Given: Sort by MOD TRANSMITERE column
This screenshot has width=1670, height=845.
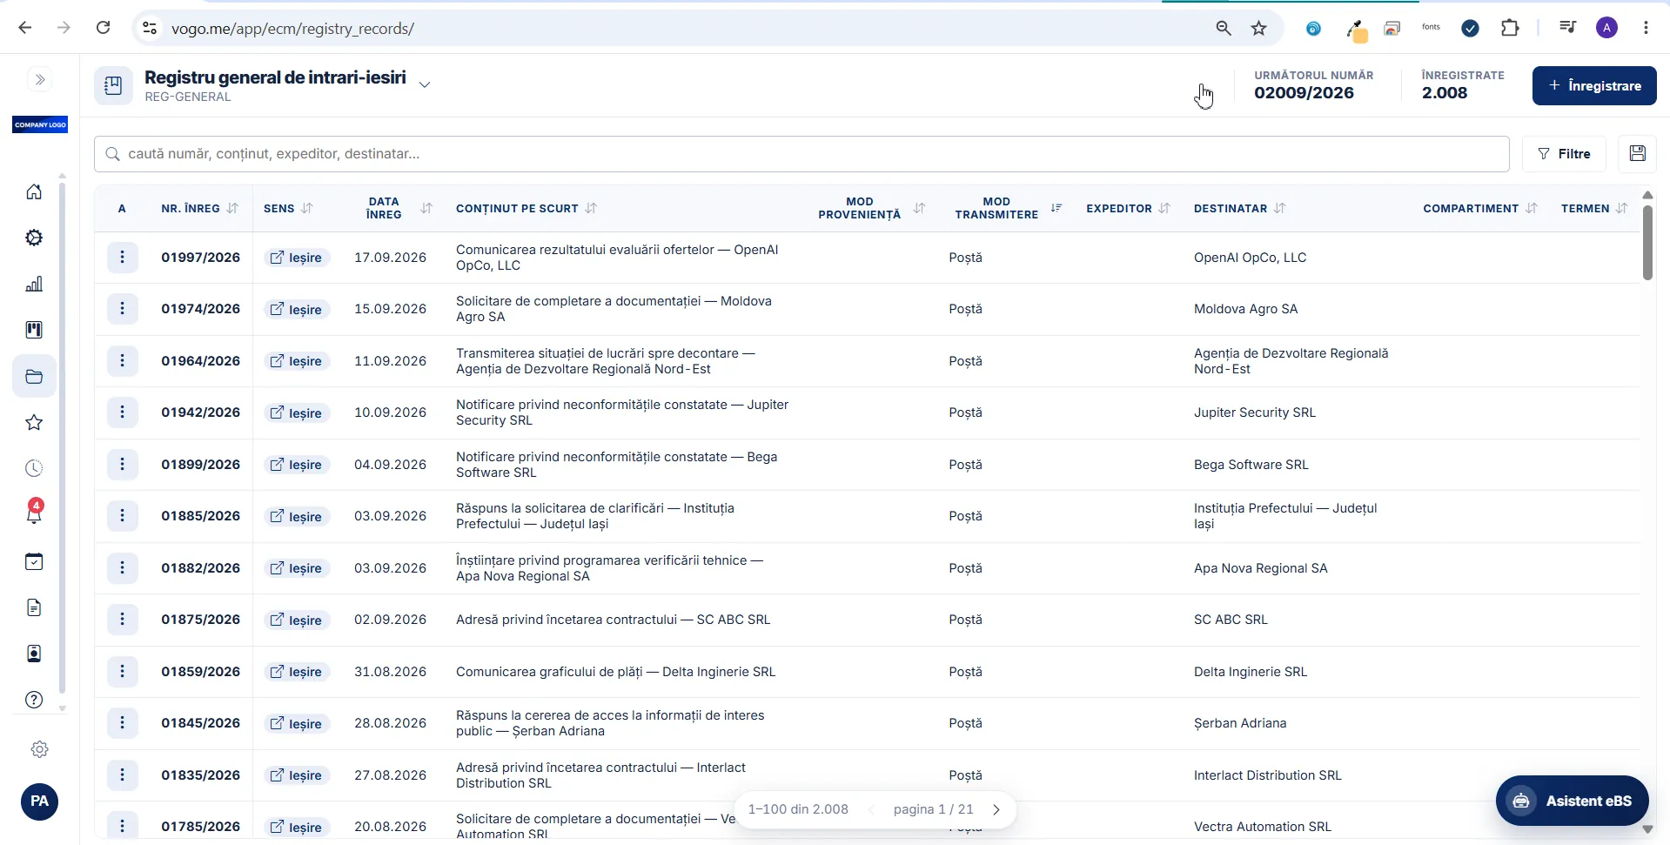Looking at the screenshot, I should 1056,208.
